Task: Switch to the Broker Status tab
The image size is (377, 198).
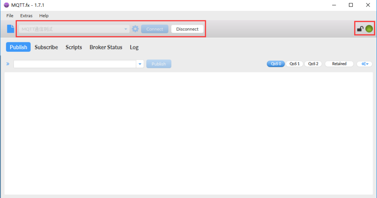Action: [x=106, y=47]
